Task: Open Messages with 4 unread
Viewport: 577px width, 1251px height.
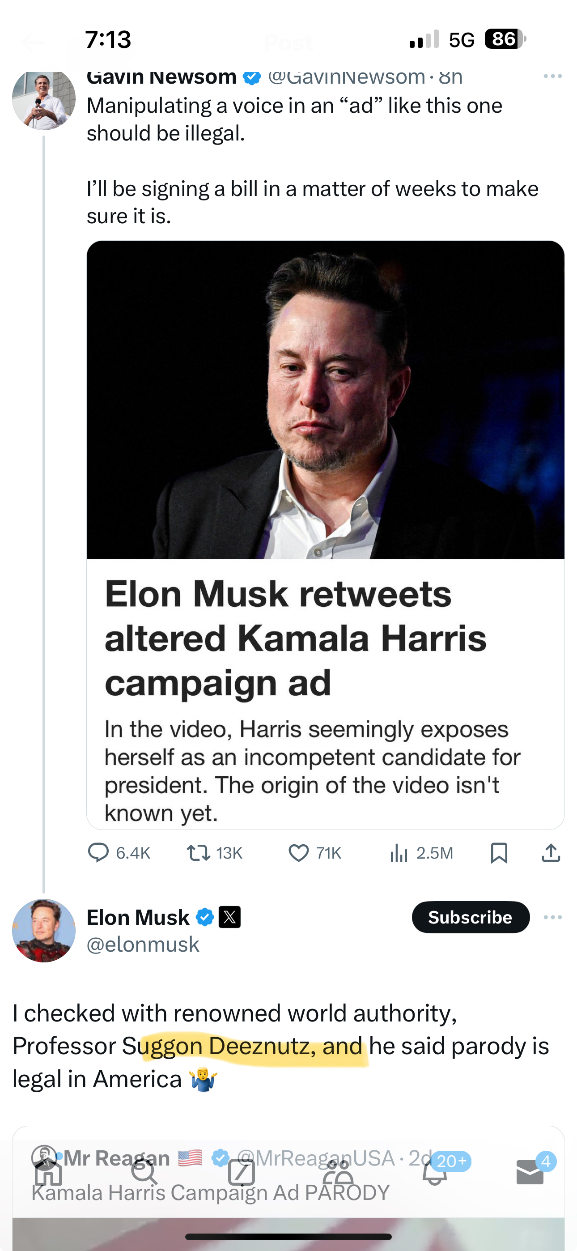Action: tap(530, 1173)
